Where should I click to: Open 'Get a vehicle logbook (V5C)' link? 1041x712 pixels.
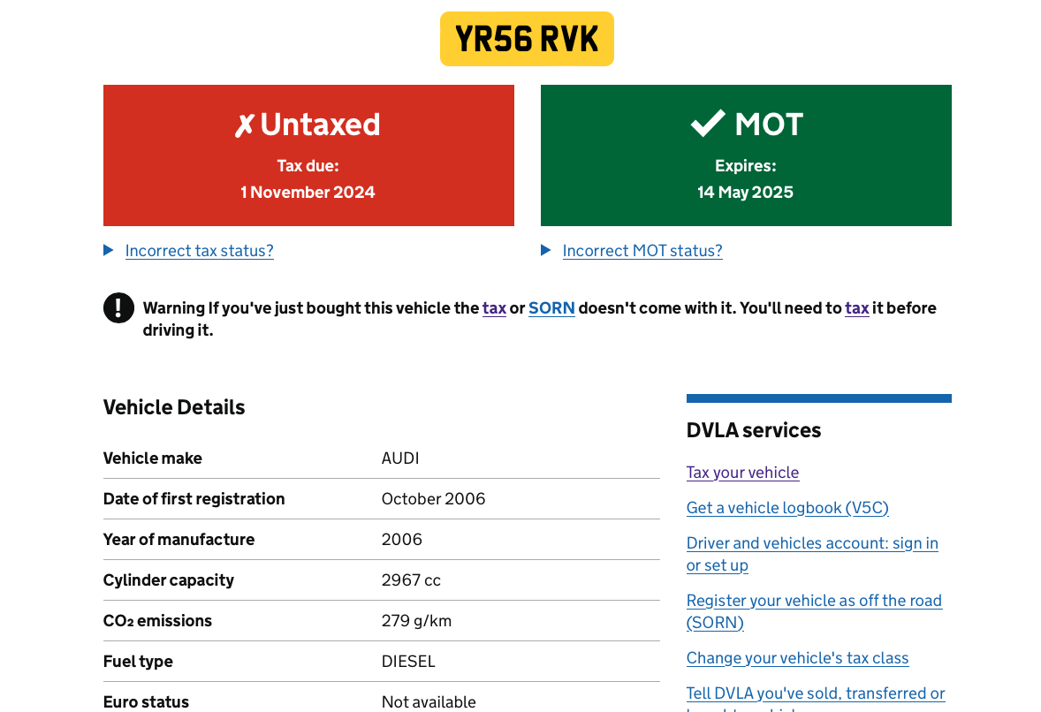(787, 508)
